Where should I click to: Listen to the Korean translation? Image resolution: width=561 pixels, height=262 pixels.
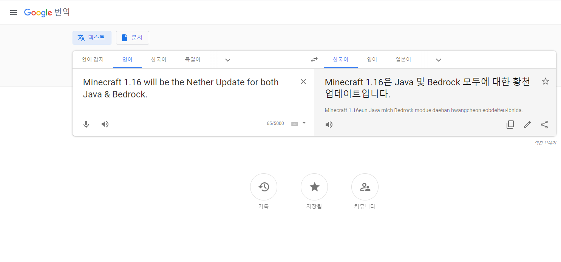click(x=329, y=125)
